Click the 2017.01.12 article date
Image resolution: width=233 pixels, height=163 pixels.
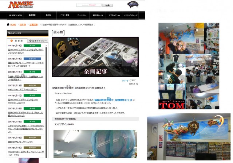coord(134,84)
